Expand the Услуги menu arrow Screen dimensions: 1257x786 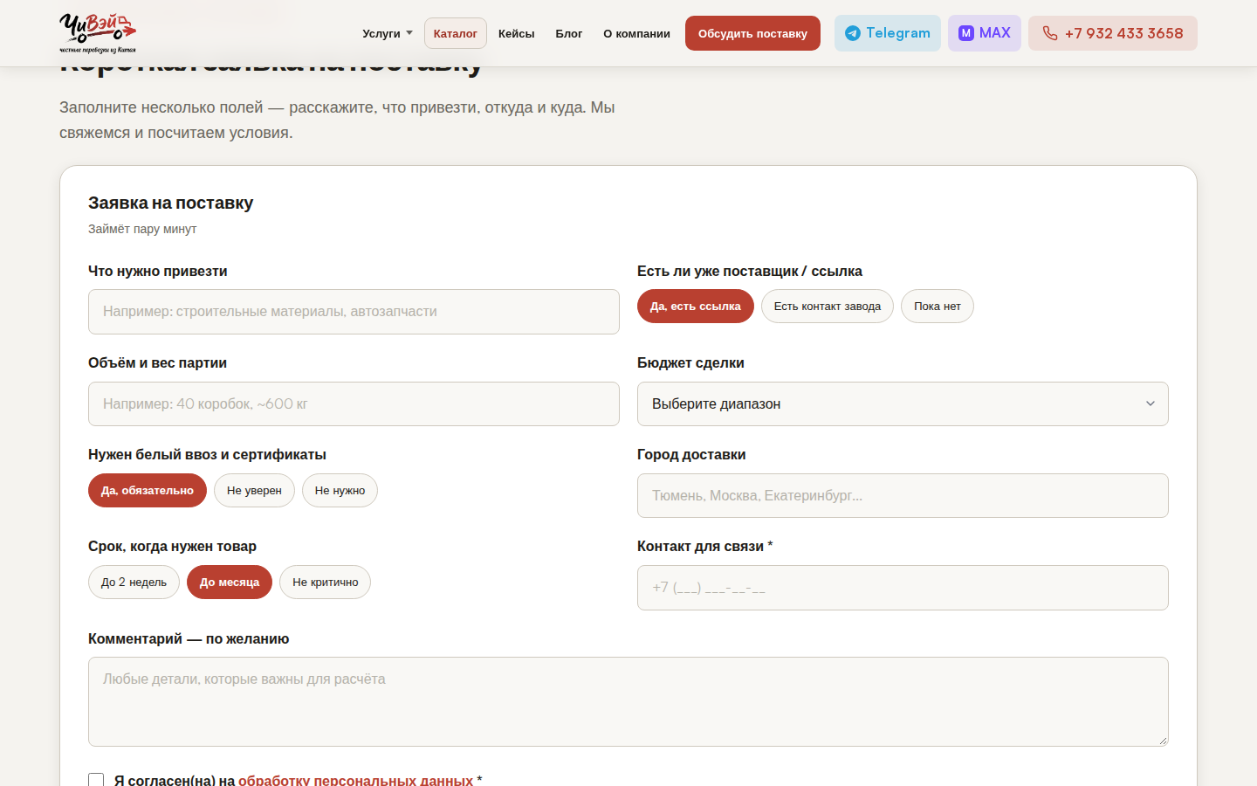[409, 33]
